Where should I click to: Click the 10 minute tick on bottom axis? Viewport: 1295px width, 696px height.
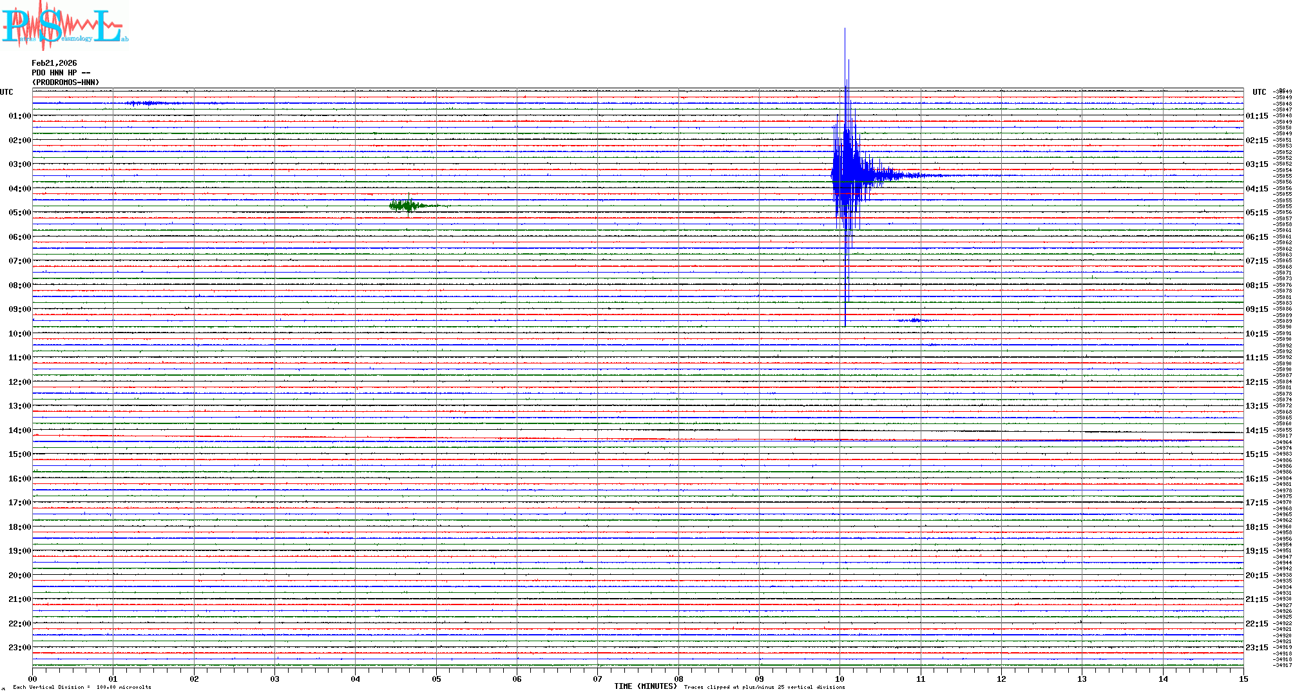[839, 679]
